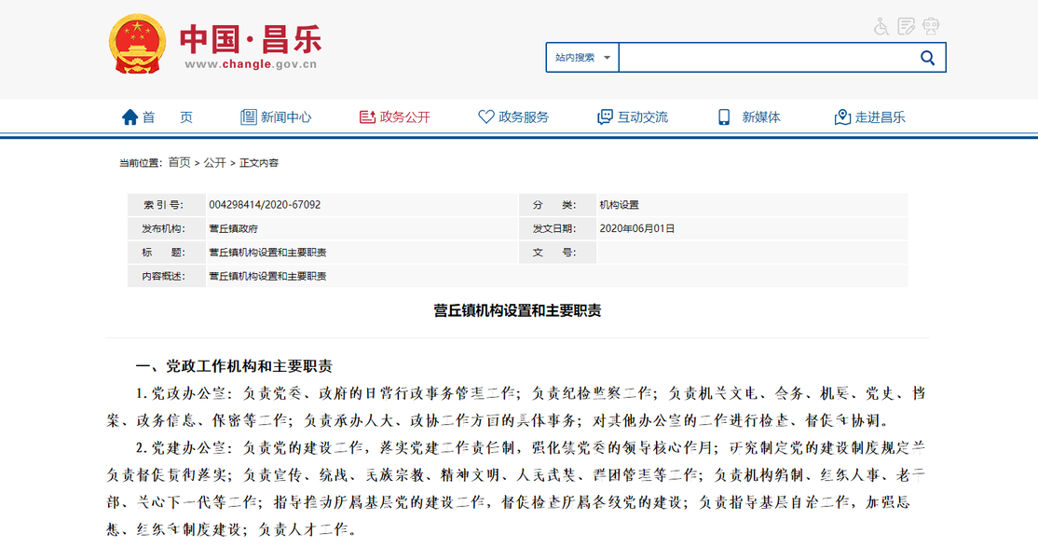Click the magnifying glass search icon
1038x547 pixels.
tap(927, 58)
